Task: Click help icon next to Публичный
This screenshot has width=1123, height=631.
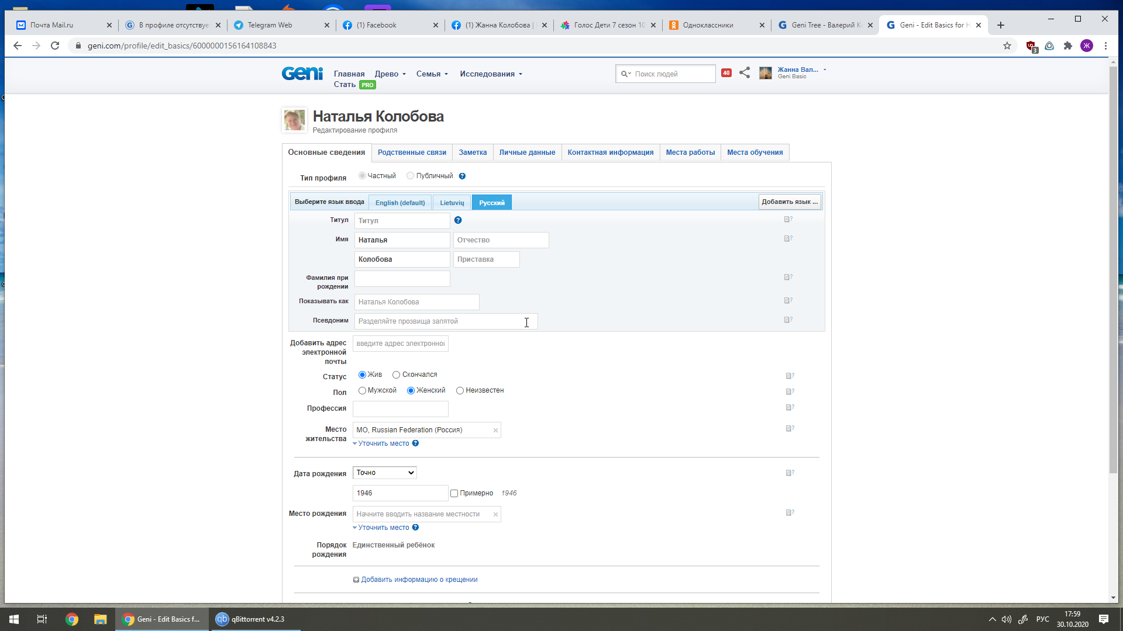Action: (462, 176)
